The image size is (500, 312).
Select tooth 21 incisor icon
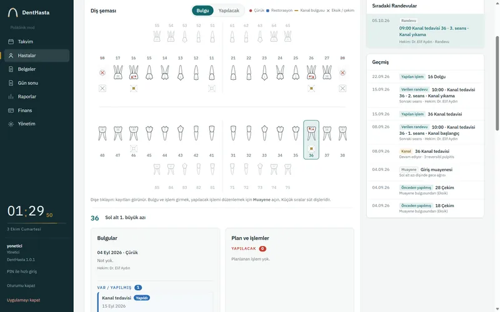(233, 72)
